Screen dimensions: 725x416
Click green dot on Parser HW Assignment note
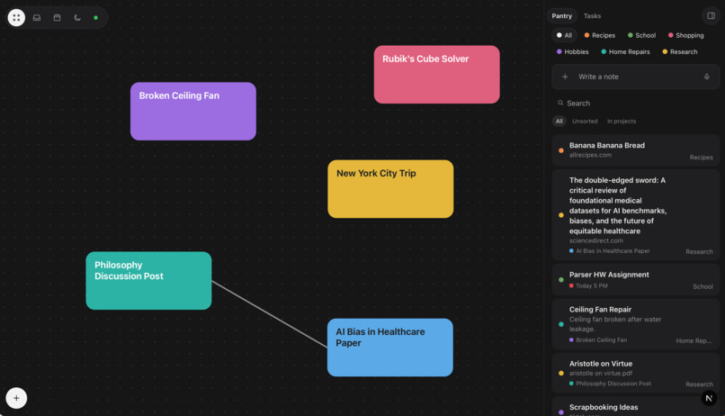click(x=561, y=279)
